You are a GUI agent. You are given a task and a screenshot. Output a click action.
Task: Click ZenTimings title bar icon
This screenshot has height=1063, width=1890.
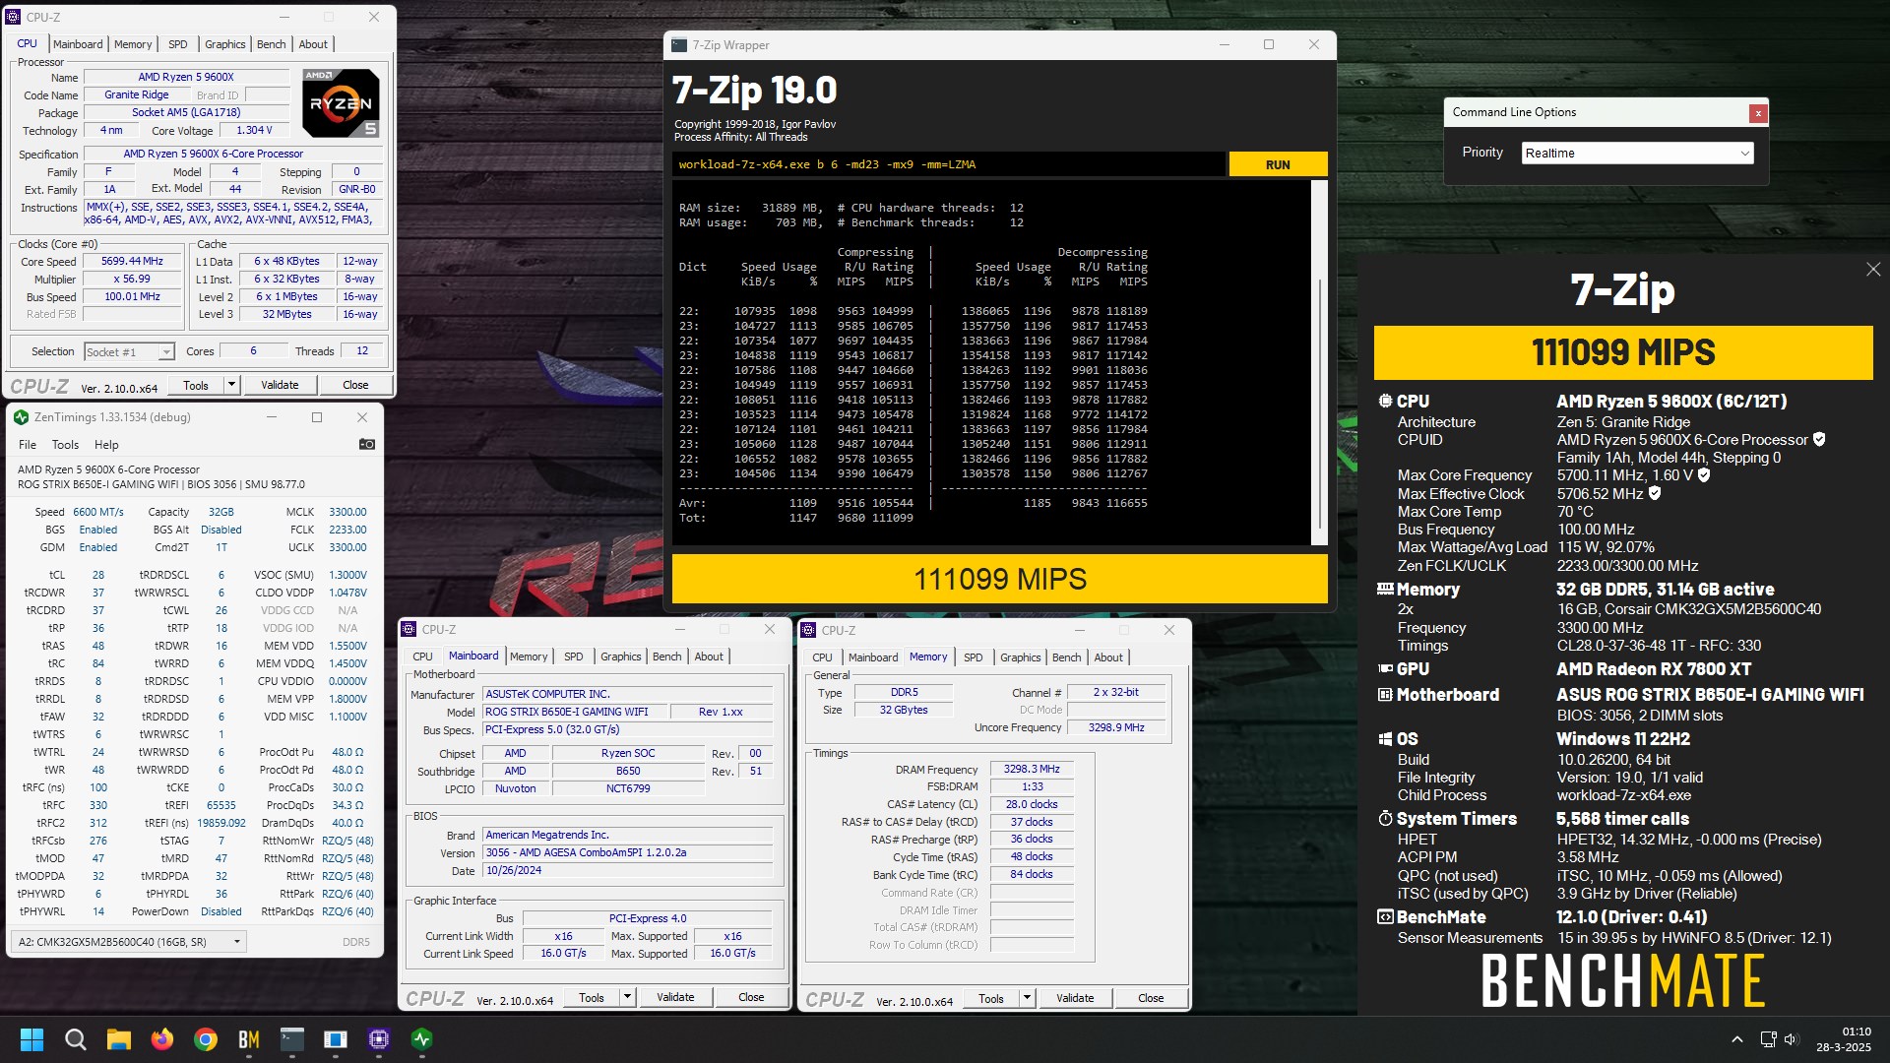21,417
